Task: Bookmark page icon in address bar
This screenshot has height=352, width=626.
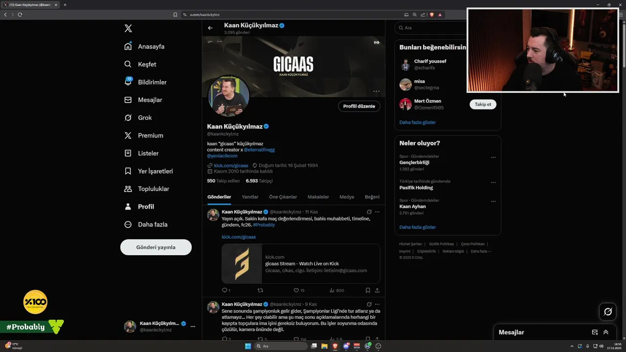Action: pyautogui.click(x=175, y=15)
